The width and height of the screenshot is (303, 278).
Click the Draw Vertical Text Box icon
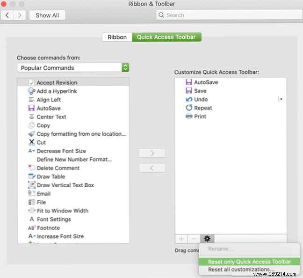(x=32, y=185)
